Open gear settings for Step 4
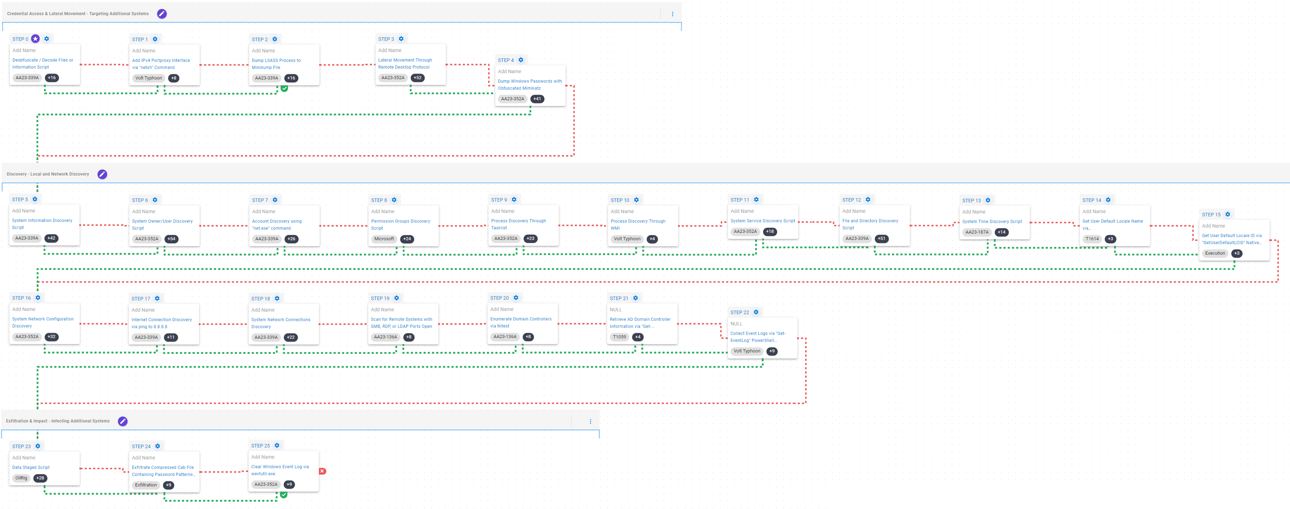1290x509 pixels. point(521,60)
